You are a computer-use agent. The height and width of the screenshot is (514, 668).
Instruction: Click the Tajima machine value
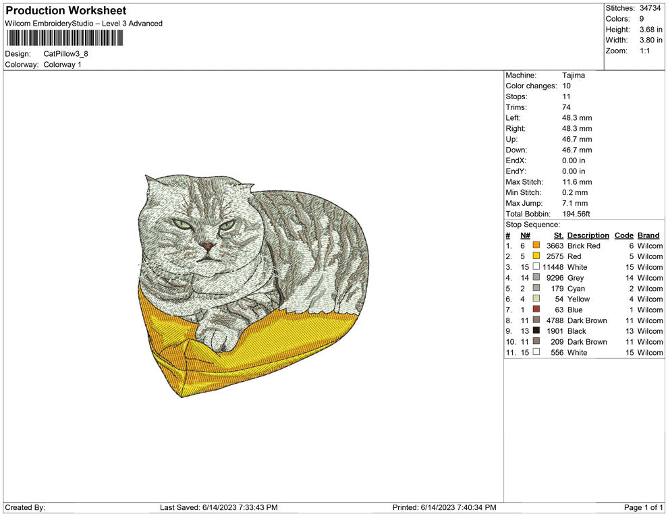tap(574, 76)
